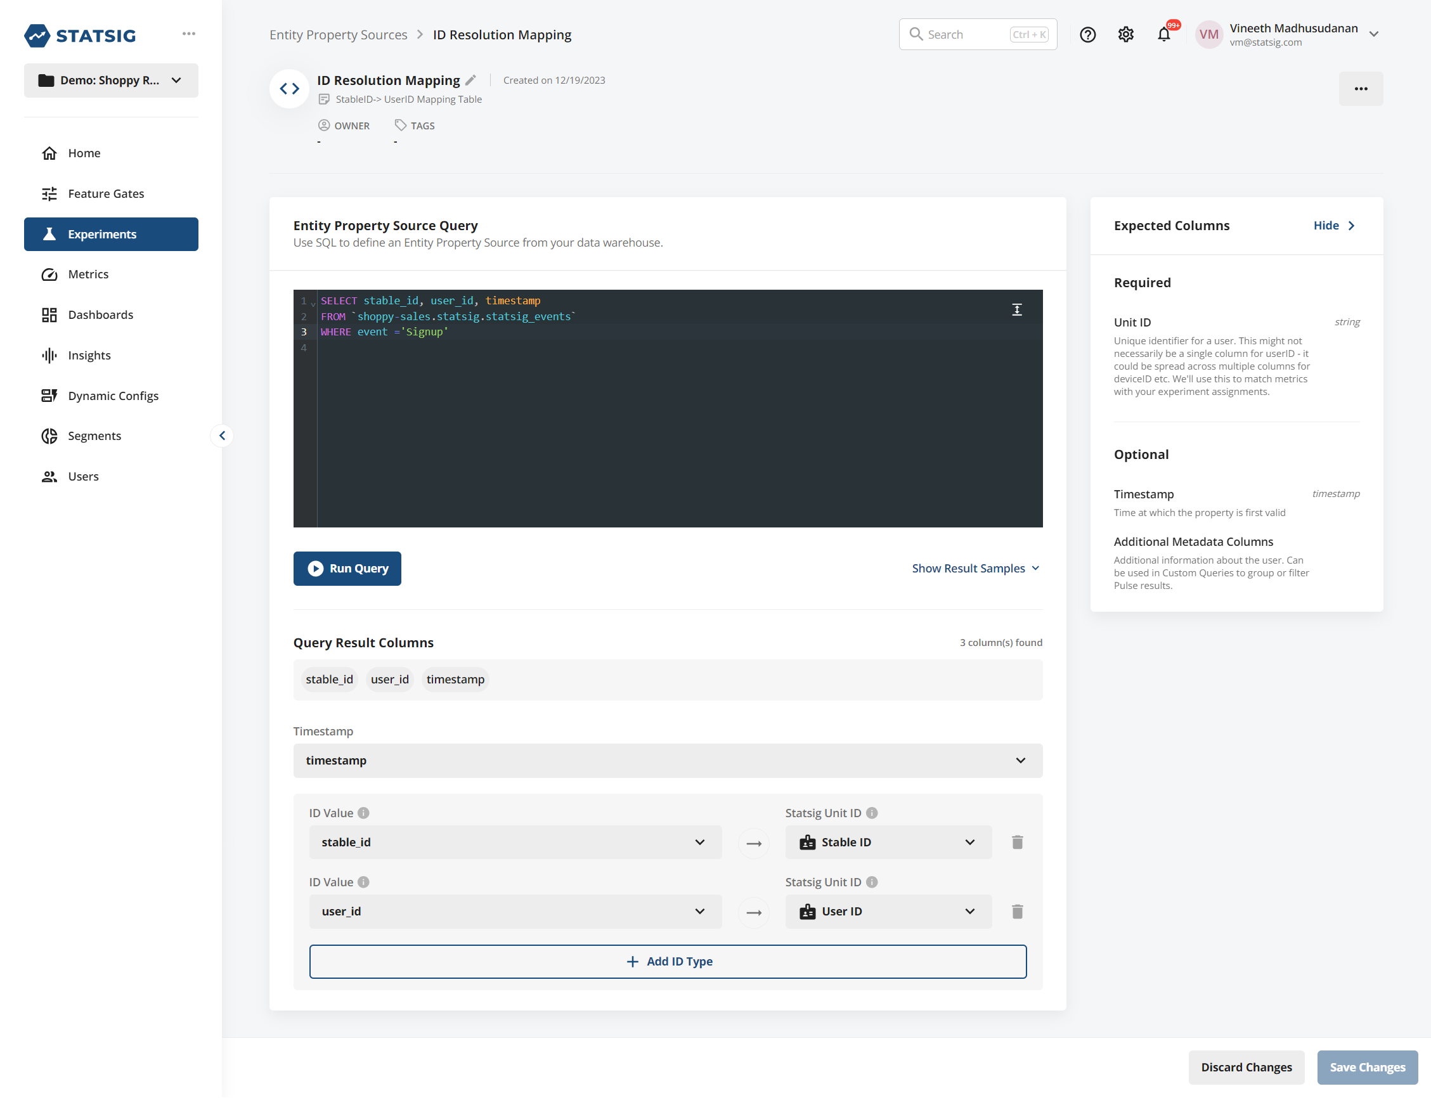Click the expand icon inside the SQL editor

point(1016,309)
